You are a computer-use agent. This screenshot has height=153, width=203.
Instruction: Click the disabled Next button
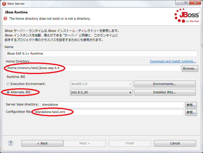click(x=85, y=143)
